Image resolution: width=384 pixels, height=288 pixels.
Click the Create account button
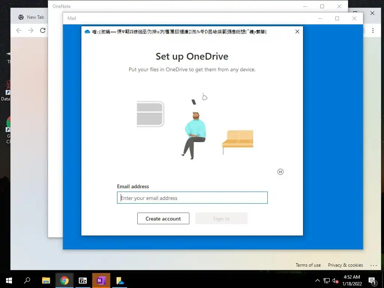[x=163, y=219]
